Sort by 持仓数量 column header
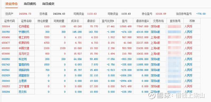Image resolution: width=211 pixels, height=102 pixels. pyautogui.click(x=43, y=21)
